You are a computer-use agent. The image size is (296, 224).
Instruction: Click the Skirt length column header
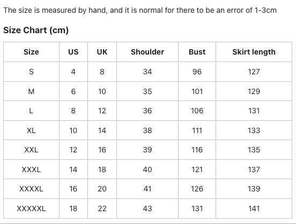[x=254, y=52]
